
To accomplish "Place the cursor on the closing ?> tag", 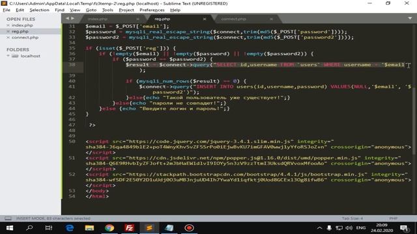I will (x=93, y=125).
